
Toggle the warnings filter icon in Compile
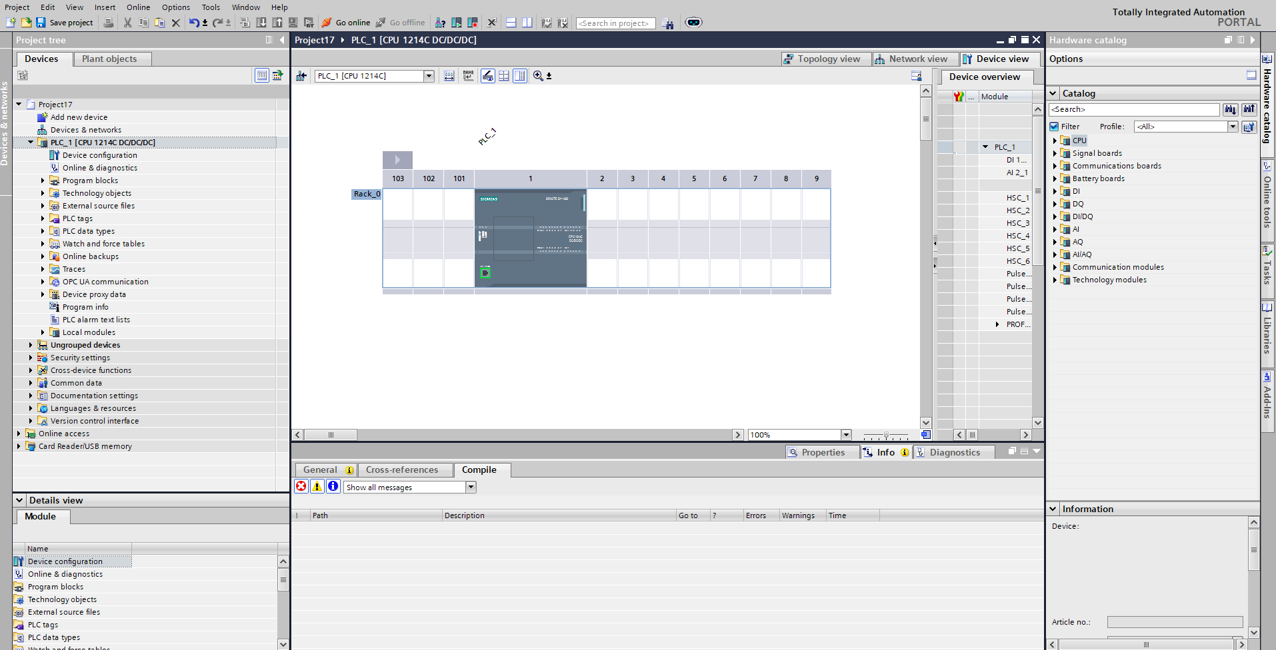pos(317,487)
